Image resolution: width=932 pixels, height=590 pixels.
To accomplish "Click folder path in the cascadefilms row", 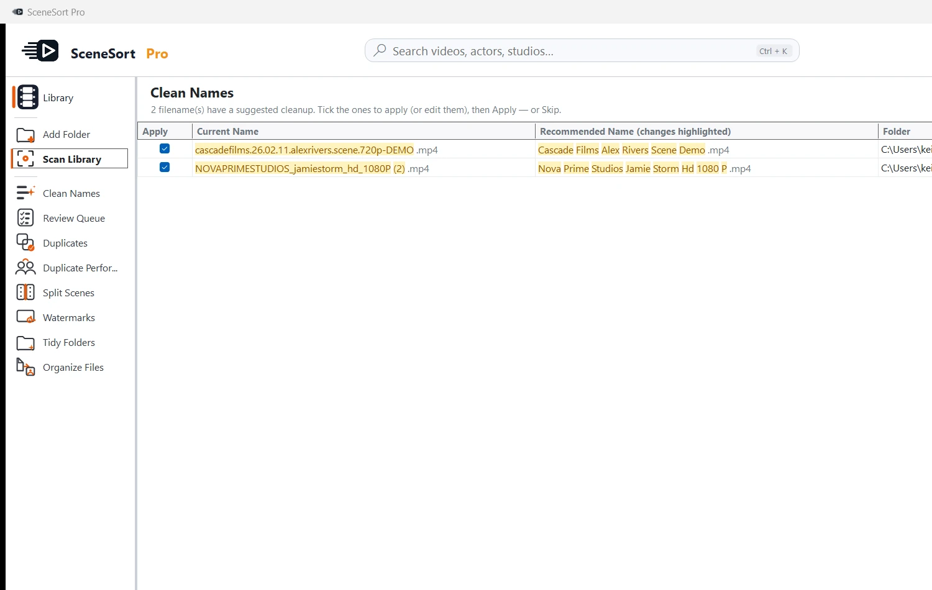I will click(x=906, y=149).
